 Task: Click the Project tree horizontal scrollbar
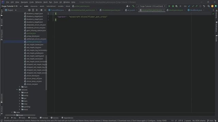(20, 115)
